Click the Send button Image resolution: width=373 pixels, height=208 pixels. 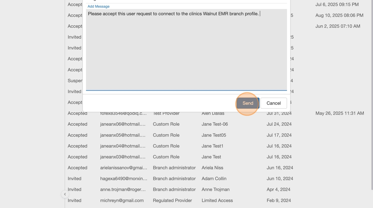[x=248, y=103]
